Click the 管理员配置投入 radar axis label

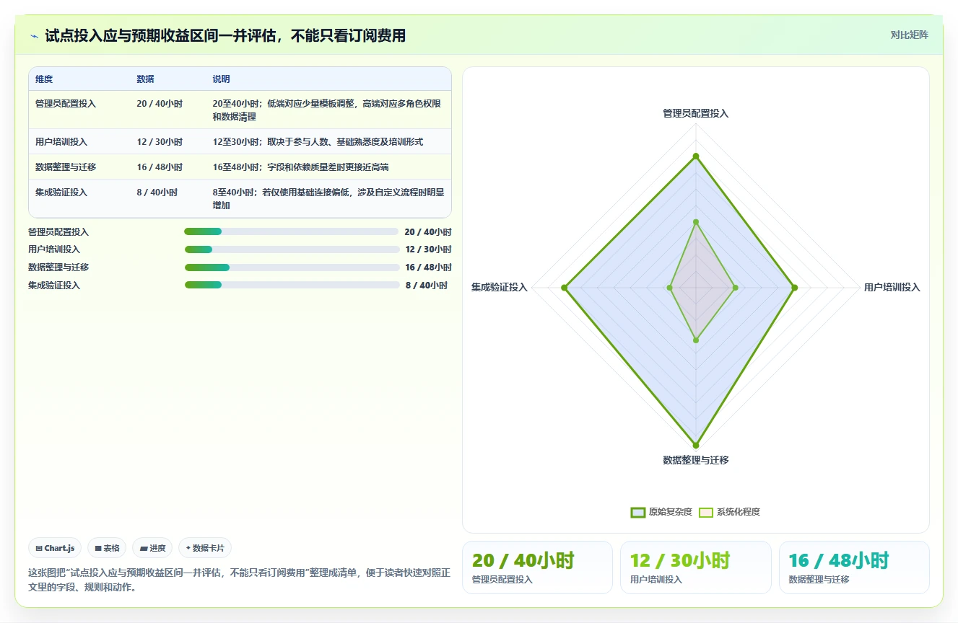click(x=696, y=113)
